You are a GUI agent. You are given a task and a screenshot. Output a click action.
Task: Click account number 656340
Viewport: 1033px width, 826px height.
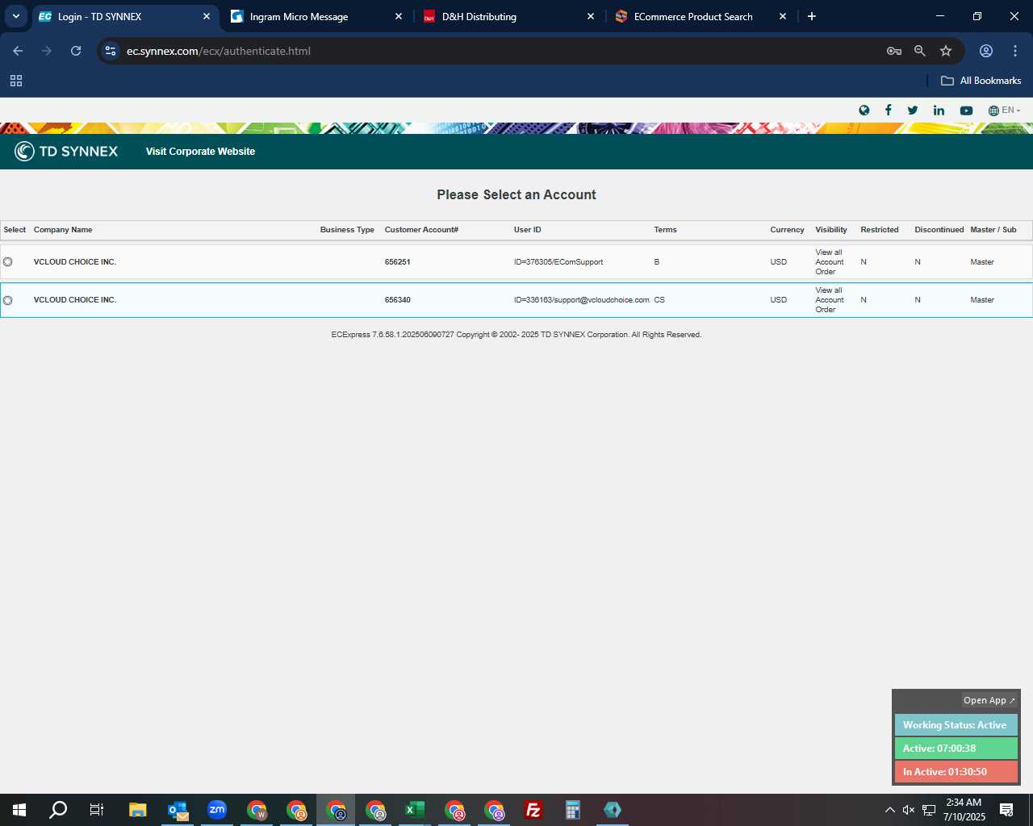click(398, 300)
